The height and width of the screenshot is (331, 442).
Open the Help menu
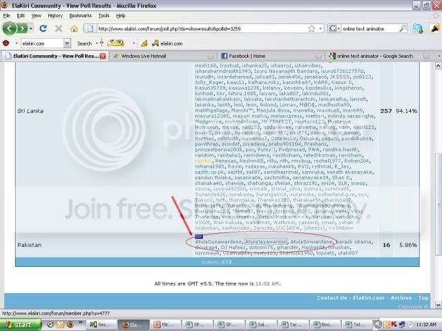pyautogui.click(x=121, y=16)
